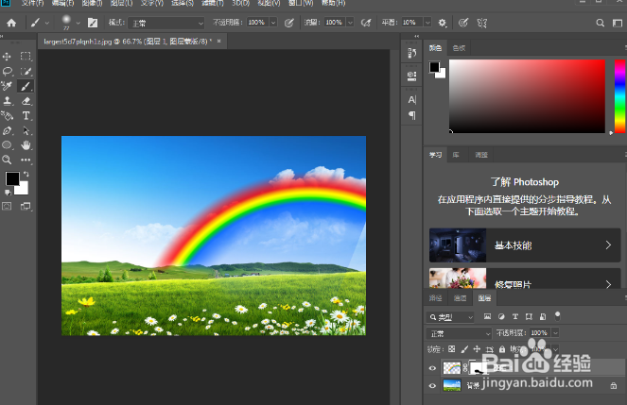Select the Brush tool in toolbox
627x405 pixels.
(26, 86)
